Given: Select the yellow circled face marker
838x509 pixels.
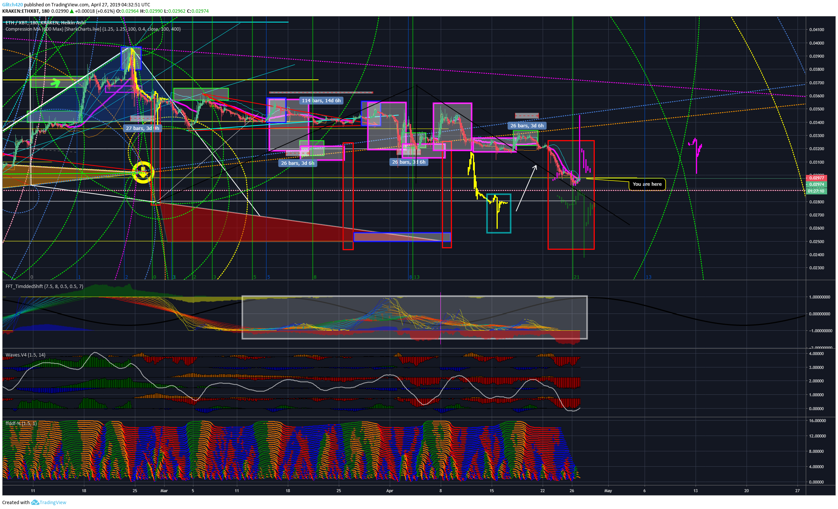Looking at the screenshot, I should (x=143, y=172).
